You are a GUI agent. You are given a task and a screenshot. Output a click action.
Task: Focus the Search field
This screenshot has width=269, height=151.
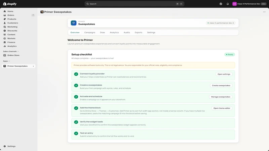tap(134, 4)
